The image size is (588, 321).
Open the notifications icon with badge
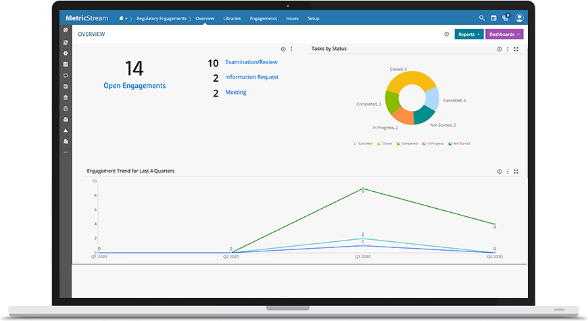coord(506,18)
